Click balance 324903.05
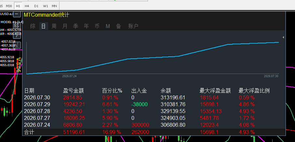Viewport: 295px width, 142px height. click(173, 118)
